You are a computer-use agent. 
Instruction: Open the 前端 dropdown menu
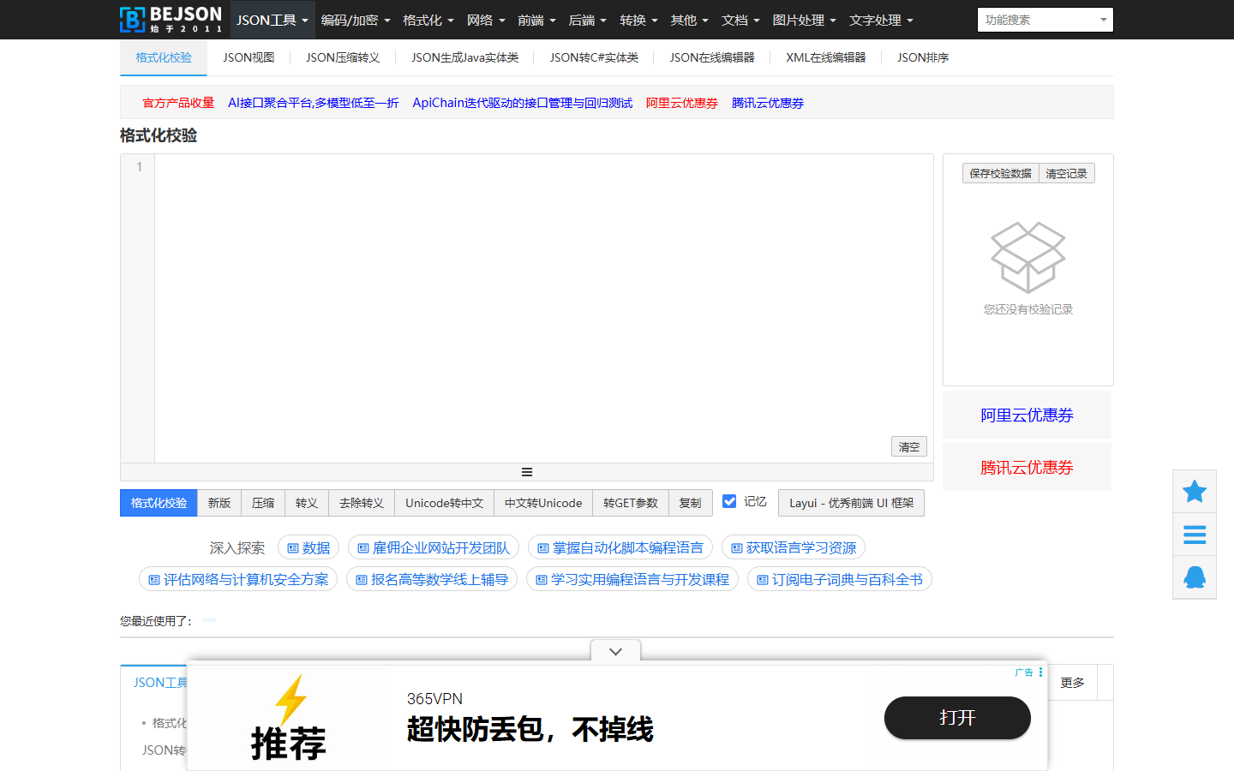pos(536,20)
